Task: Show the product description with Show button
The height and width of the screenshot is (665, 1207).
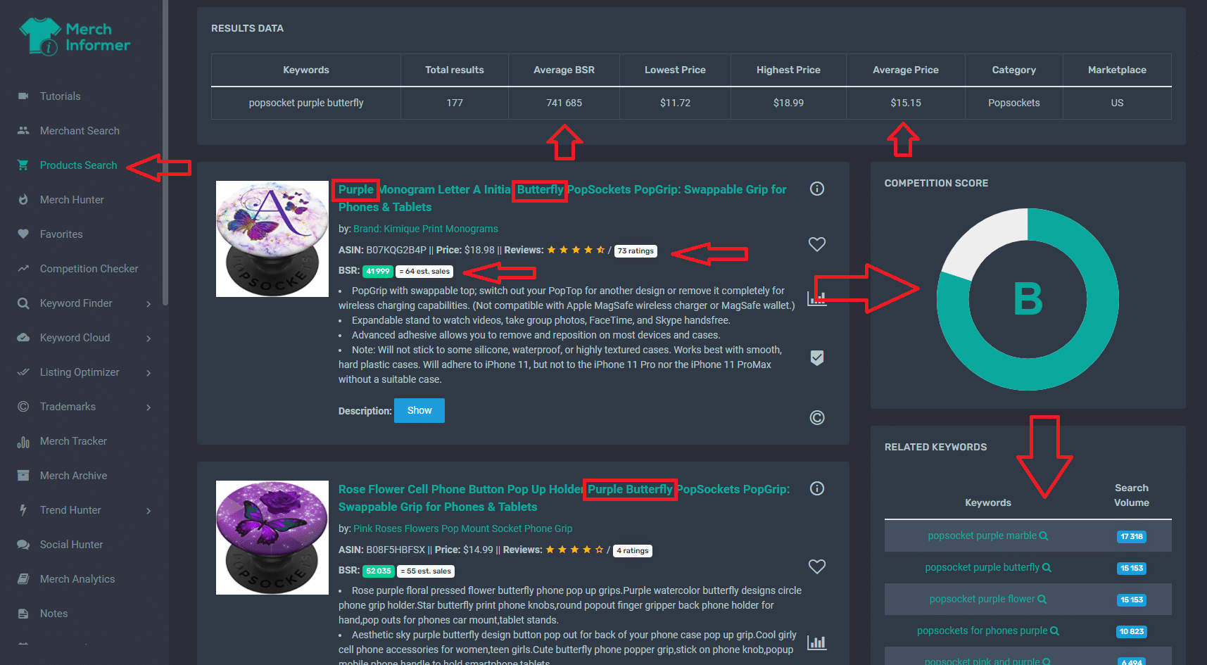Action: coord(419,410)
